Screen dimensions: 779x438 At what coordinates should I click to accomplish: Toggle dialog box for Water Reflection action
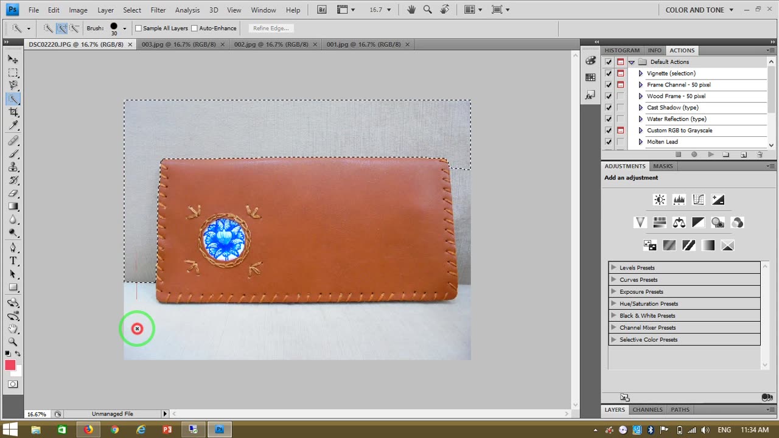click(x=620, y=119)
